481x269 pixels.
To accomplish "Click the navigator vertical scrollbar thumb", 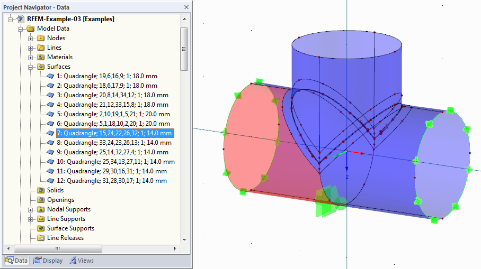I will pos(184,49).
